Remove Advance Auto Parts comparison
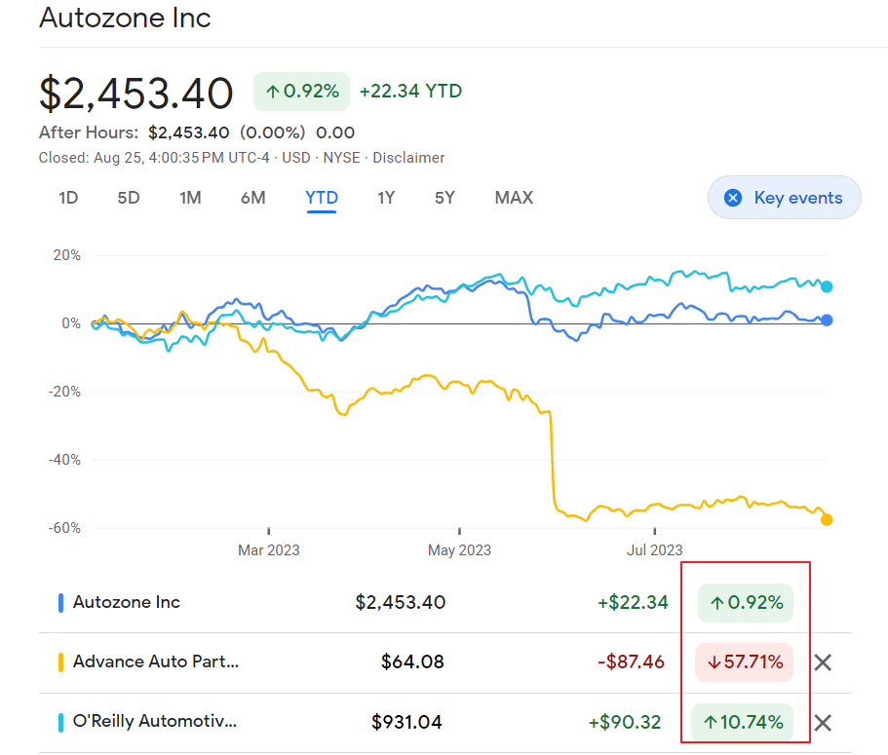 pos(823,662)
